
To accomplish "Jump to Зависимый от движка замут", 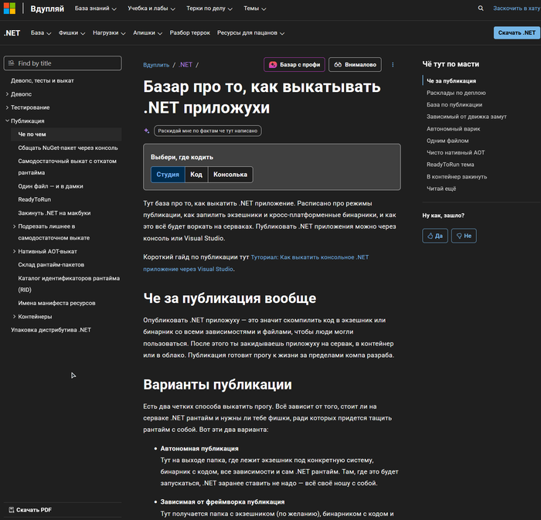I will (467, 117).
